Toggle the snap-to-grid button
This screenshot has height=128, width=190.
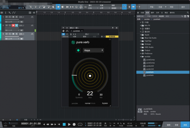coord(124,7)
